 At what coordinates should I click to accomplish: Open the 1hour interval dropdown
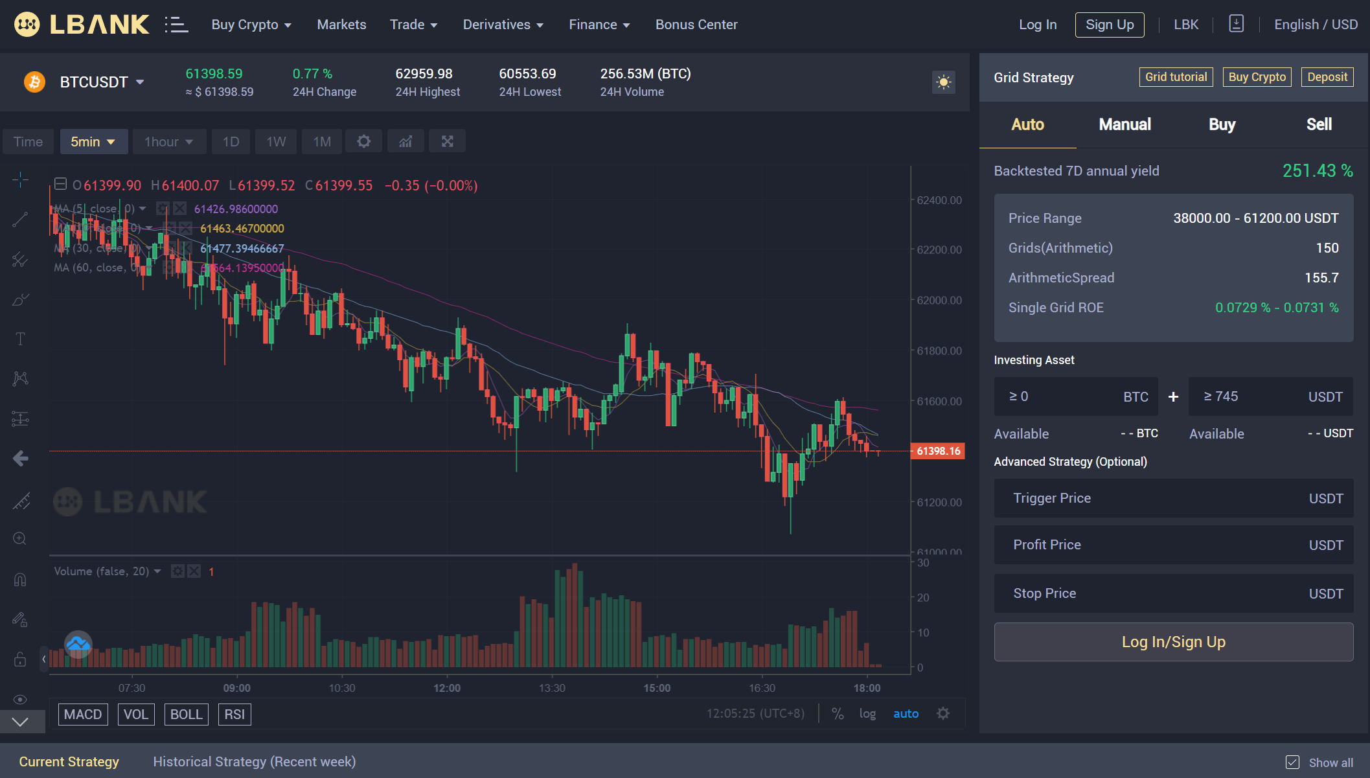pos(169,141)
